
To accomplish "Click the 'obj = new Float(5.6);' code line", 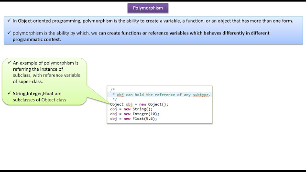I will point(133,118).
